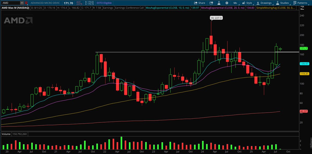
Task: Click the red linking color box beside symbol
Action: [x=26, y=3]
